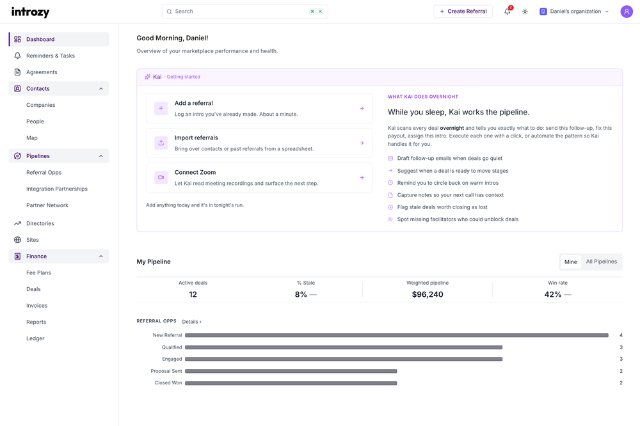
Task: Collapse the Finance section chevron
Action: [101, 256]
